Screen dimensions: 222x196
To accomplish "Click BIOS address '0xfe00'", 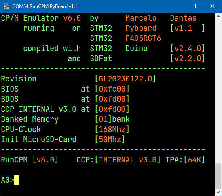I will (112, 89).
